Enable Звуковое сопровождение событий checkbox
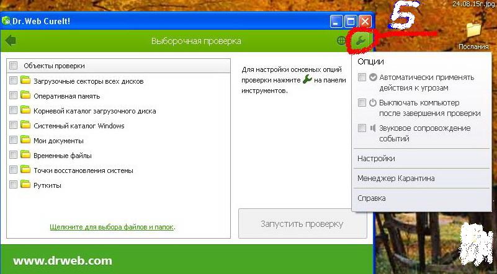Screen dimensions: 497x274 (362, 128)
